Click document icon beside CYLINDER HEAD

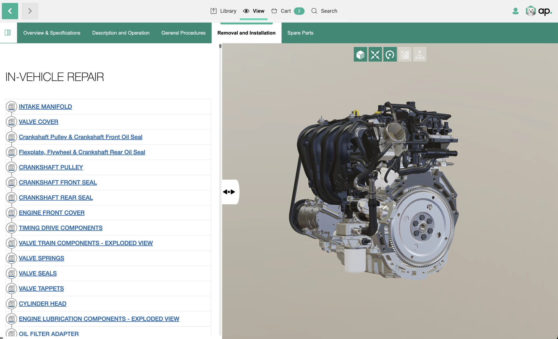point(11,304)
